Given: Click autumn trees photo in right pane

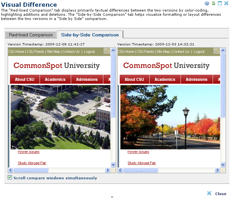Looking at the screenshot, I should (x=170, y=117).
